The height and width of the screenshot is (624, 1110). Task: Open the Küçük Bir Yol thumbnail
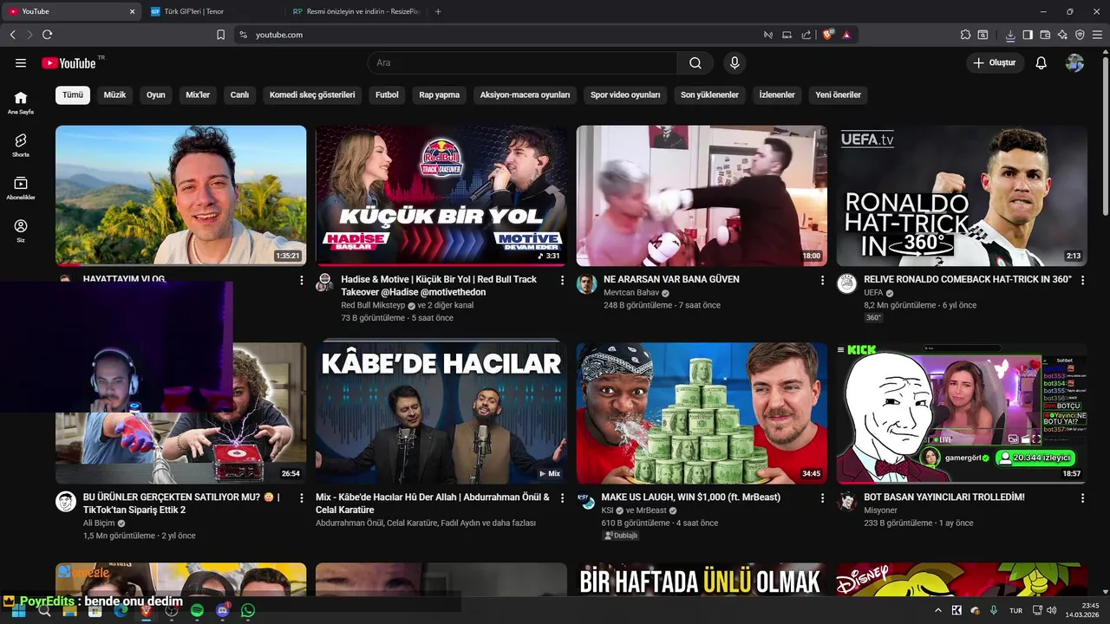pos(441,196)
